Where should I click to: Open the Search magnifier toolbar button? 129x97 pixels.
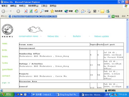[x=44, y=11]
